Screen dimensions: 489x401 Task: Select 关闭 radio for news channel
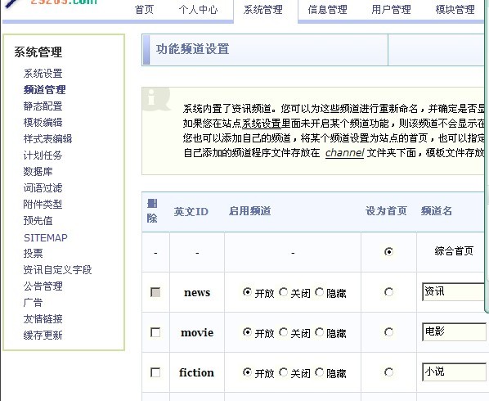coord(283,292)
